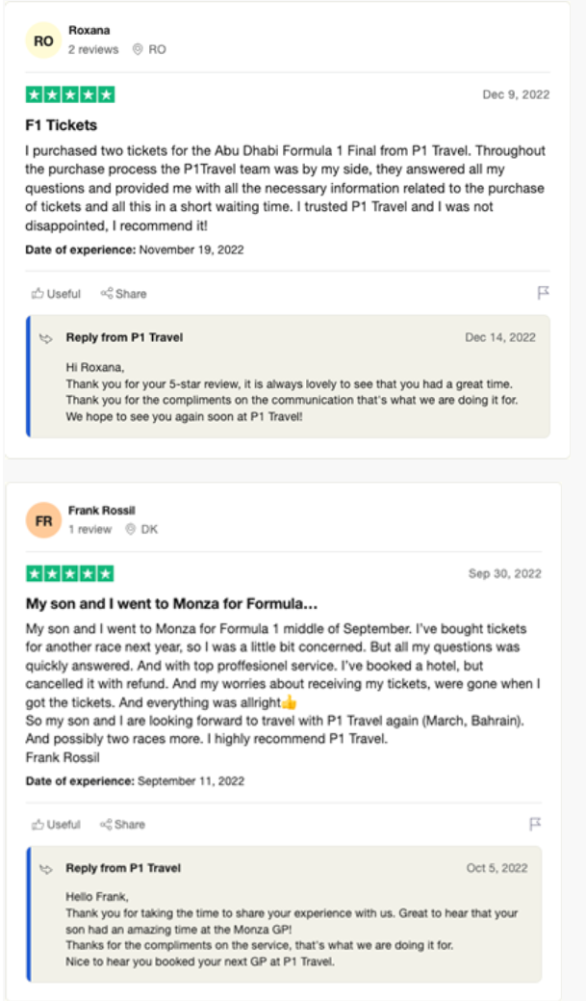Click Share icon on Roxana's review

[107, 294]
